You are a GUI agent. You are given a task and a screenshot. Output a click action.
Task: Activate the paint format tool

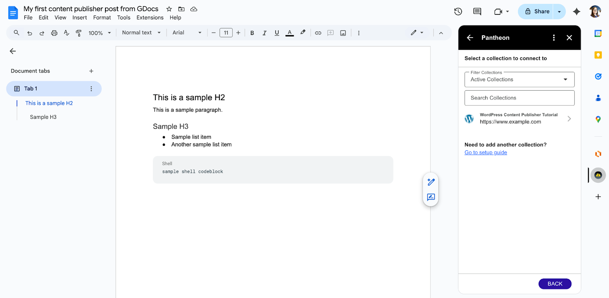tap(79, 33)
